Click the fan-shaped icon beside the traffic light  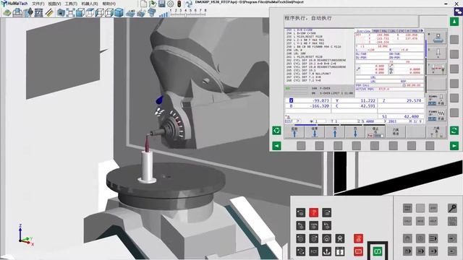click(x=188, y=4)
